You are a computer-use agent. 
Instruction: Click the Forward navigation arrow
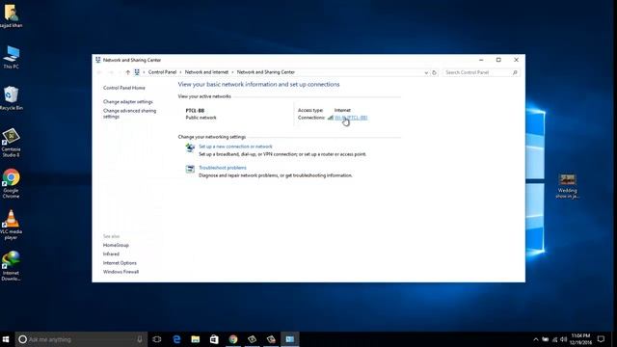click(x=111, y=72)
